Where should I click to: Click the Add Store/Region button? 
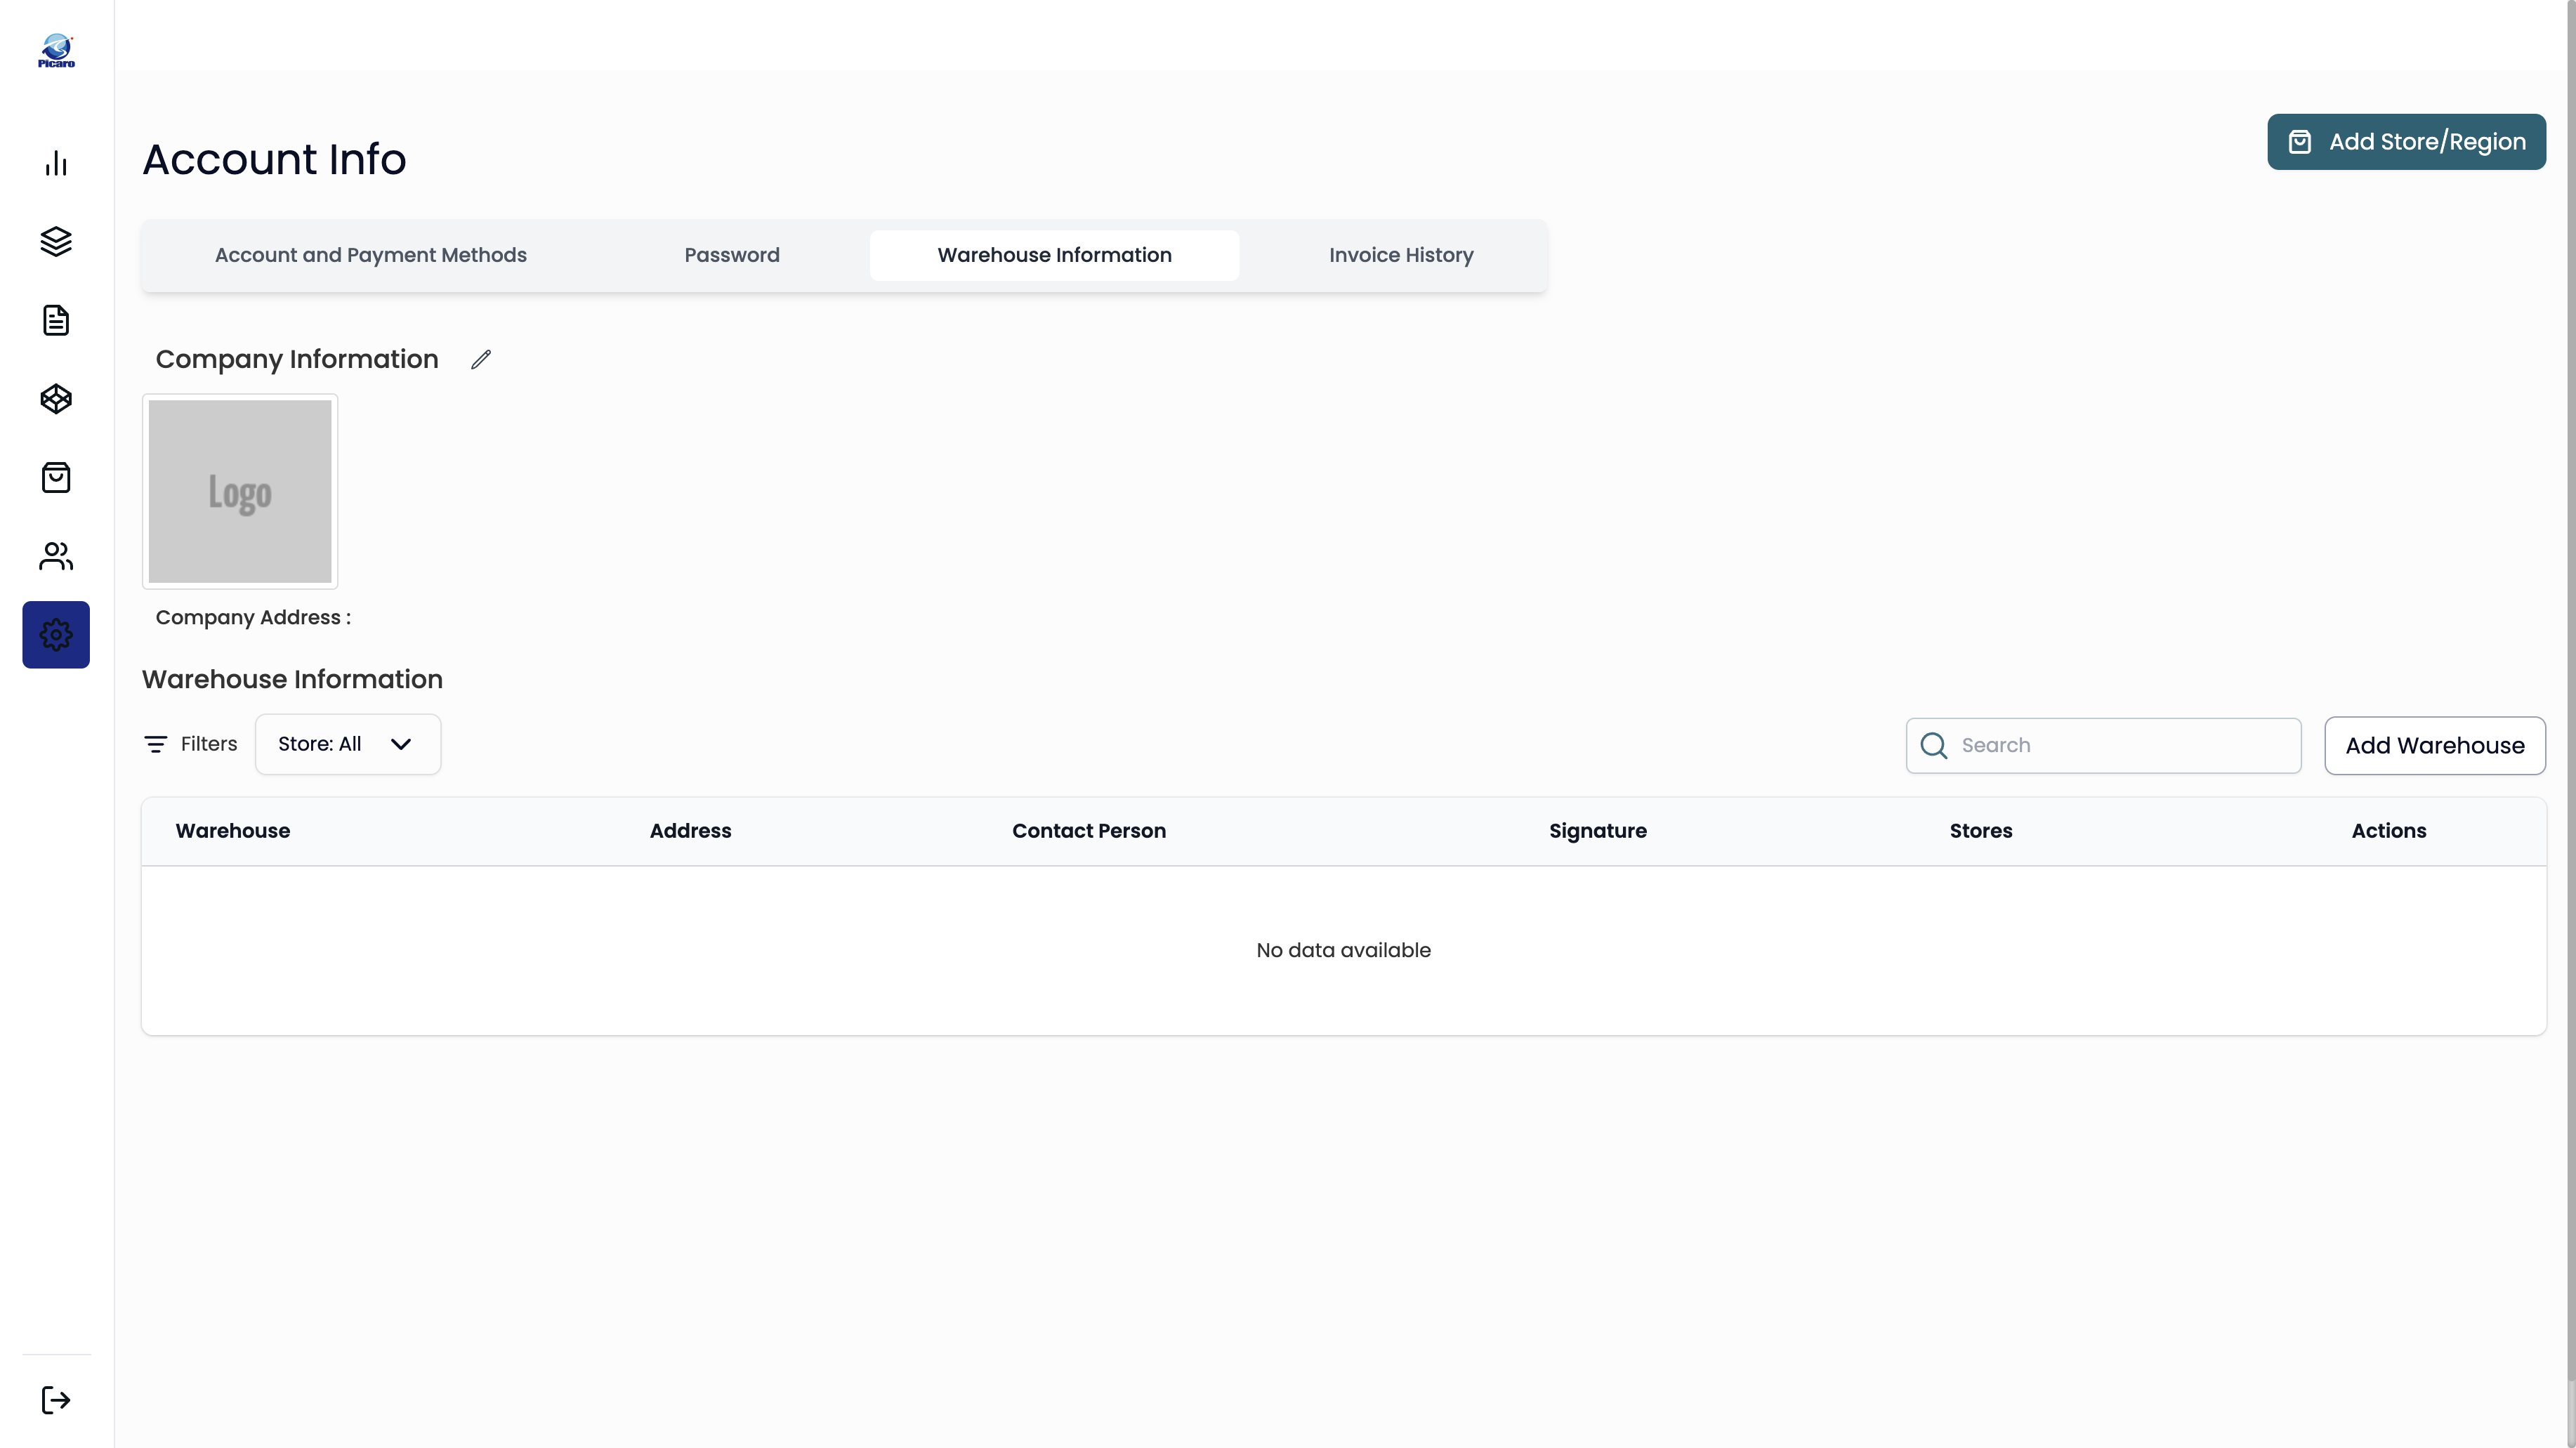2406,142
